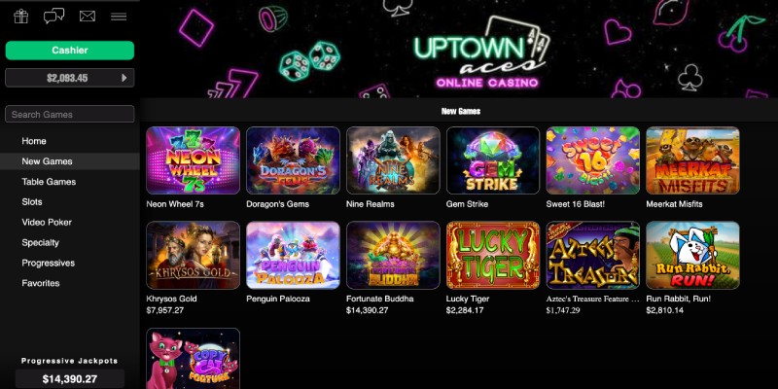Open Progressives in sidebar

48,263
